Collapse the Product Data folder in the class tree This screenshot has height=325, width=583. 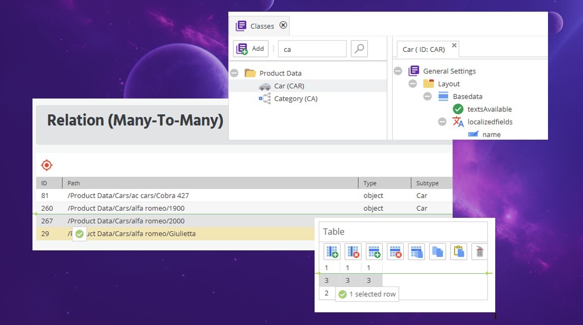(234, 73)
